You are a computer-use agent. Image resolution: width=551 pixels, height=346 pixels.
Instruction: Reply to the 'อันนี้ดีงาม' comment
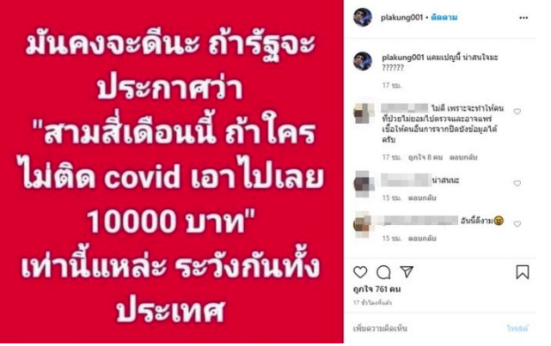click(422, 239)
